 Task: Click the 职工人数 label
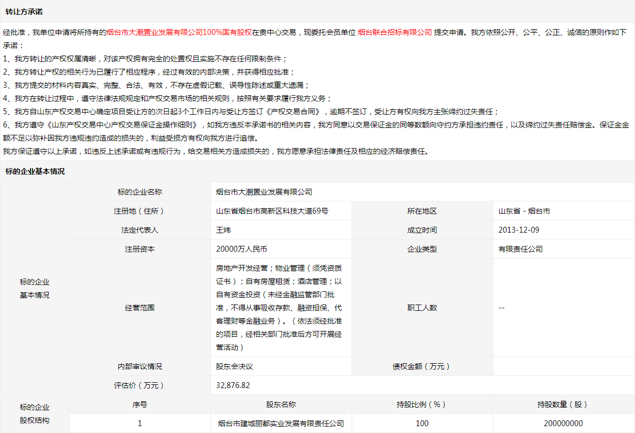click(x=422, y=308)
